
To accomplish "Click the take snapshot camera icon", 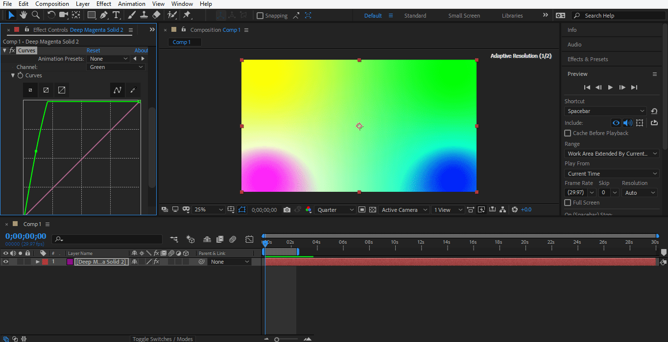I will 287,210.
